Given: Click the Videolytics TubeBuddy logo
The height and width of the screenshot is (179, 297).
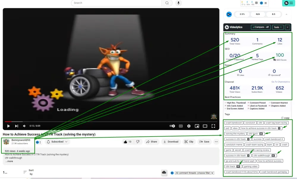Looking at the screenshot, I should pos(227,27).
